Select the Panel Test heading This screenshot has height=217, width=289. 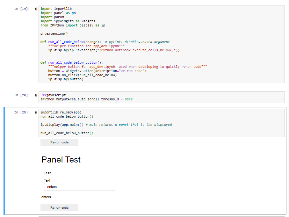click(61, 160)
